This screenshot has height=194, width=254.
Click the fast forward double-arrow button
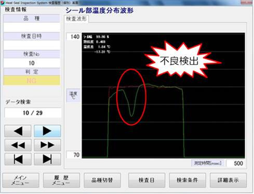tap(47, 145)
